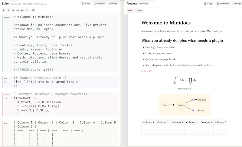The height and width of the screenshot is (147, 242).
Task: Toggle bold formatting in editor toolbar
Action: pos(4,10)
